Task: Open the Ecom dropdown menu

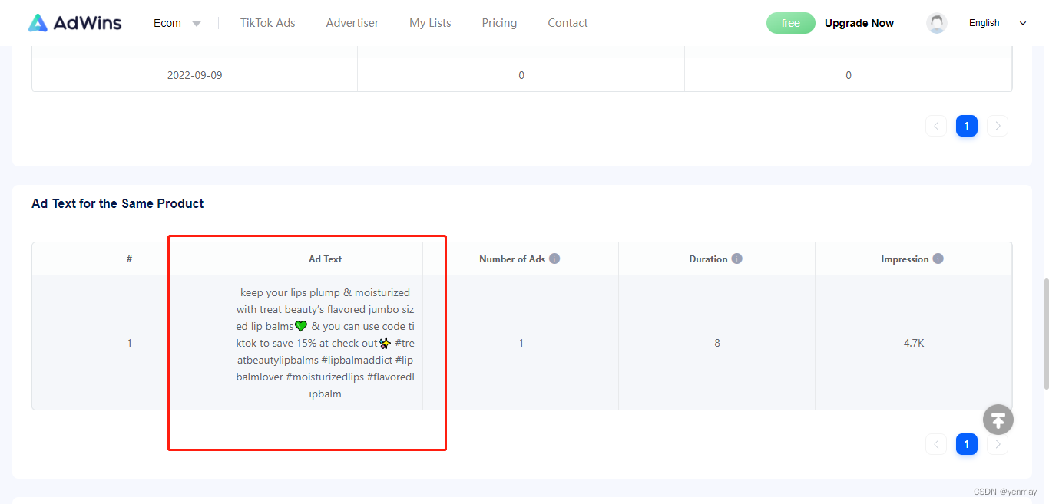Action: click(x=177, y=23)
